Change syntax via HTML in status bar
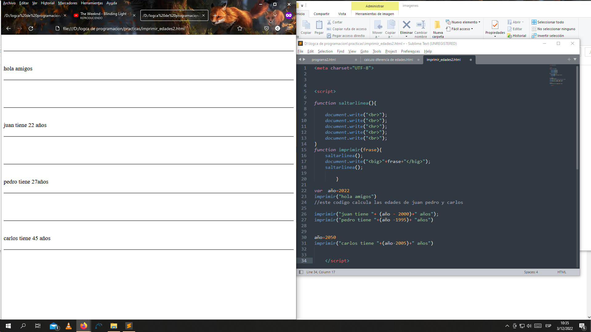 point(562,272)
